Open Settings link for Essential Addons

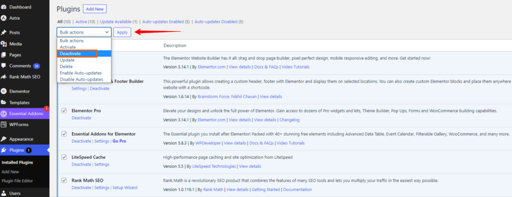(x=102, y=141)
